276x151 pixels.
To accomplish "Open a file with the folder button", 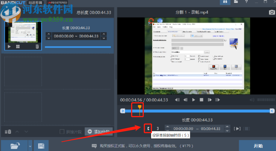I will point(15,145).
